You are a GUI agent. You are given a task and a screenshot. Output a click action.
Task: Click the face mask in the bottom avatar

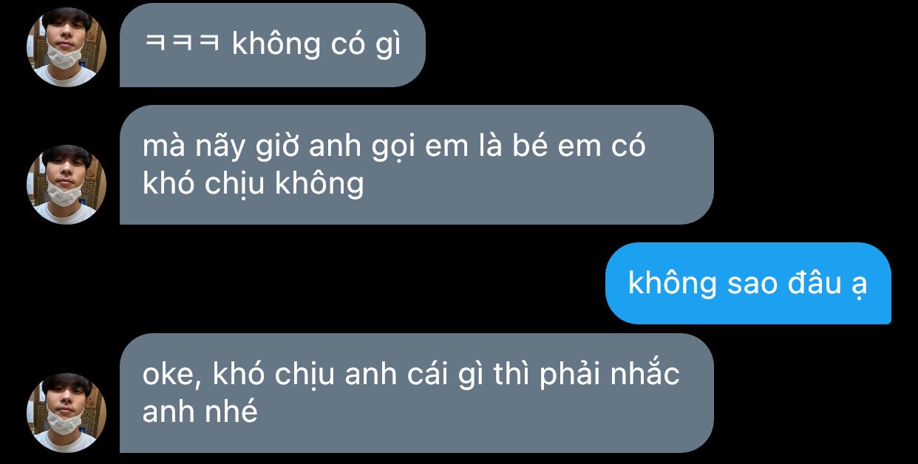[64, 422]
